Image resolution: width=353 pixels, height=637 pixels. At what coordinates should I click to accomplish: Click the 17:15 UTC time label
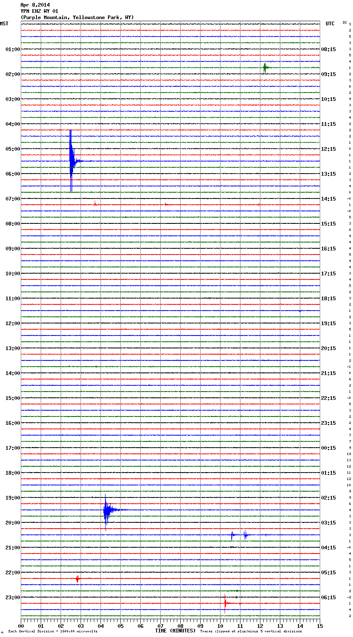point(328,274)
